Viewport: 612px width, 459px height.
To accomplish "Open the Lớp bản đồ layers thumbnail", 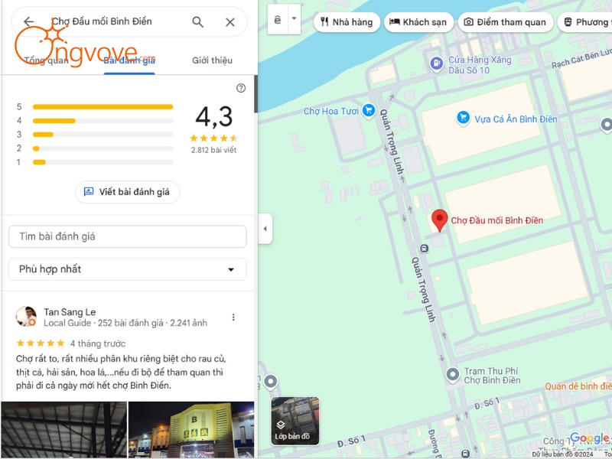I will coord(295,421).
